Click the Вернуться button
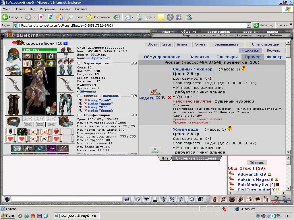Viewport: 294px width, 220px height. tap(274, 50)
